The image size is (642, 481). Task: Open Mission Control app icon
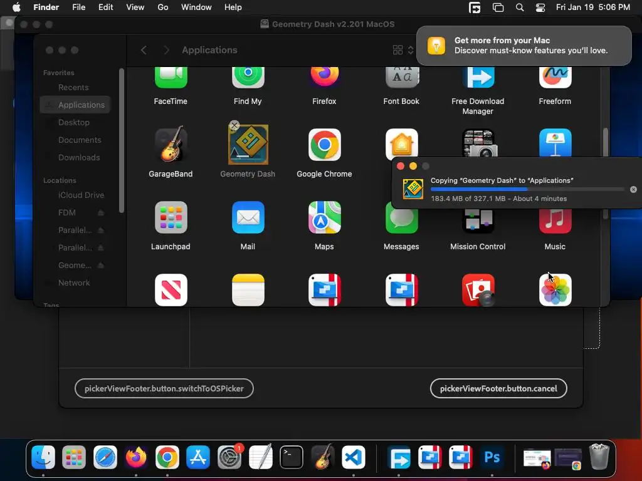coord(478,221)
